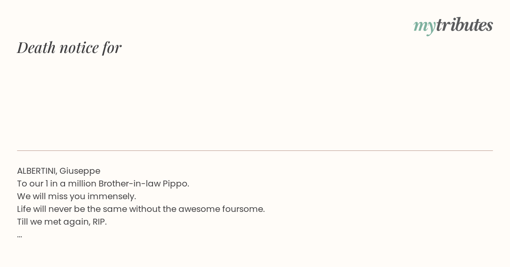Image resolution: width=510 pixels, height=267 pixels.
Task: Open the mytributes logo
Action: [453, 25]
